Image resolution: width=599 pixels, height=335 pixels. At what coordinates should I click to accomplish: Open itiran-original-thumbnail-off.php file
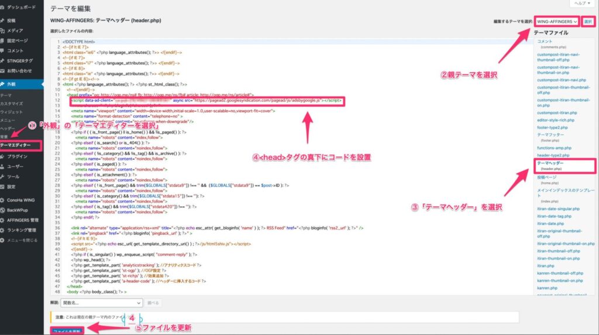click(x=560, y=234)
